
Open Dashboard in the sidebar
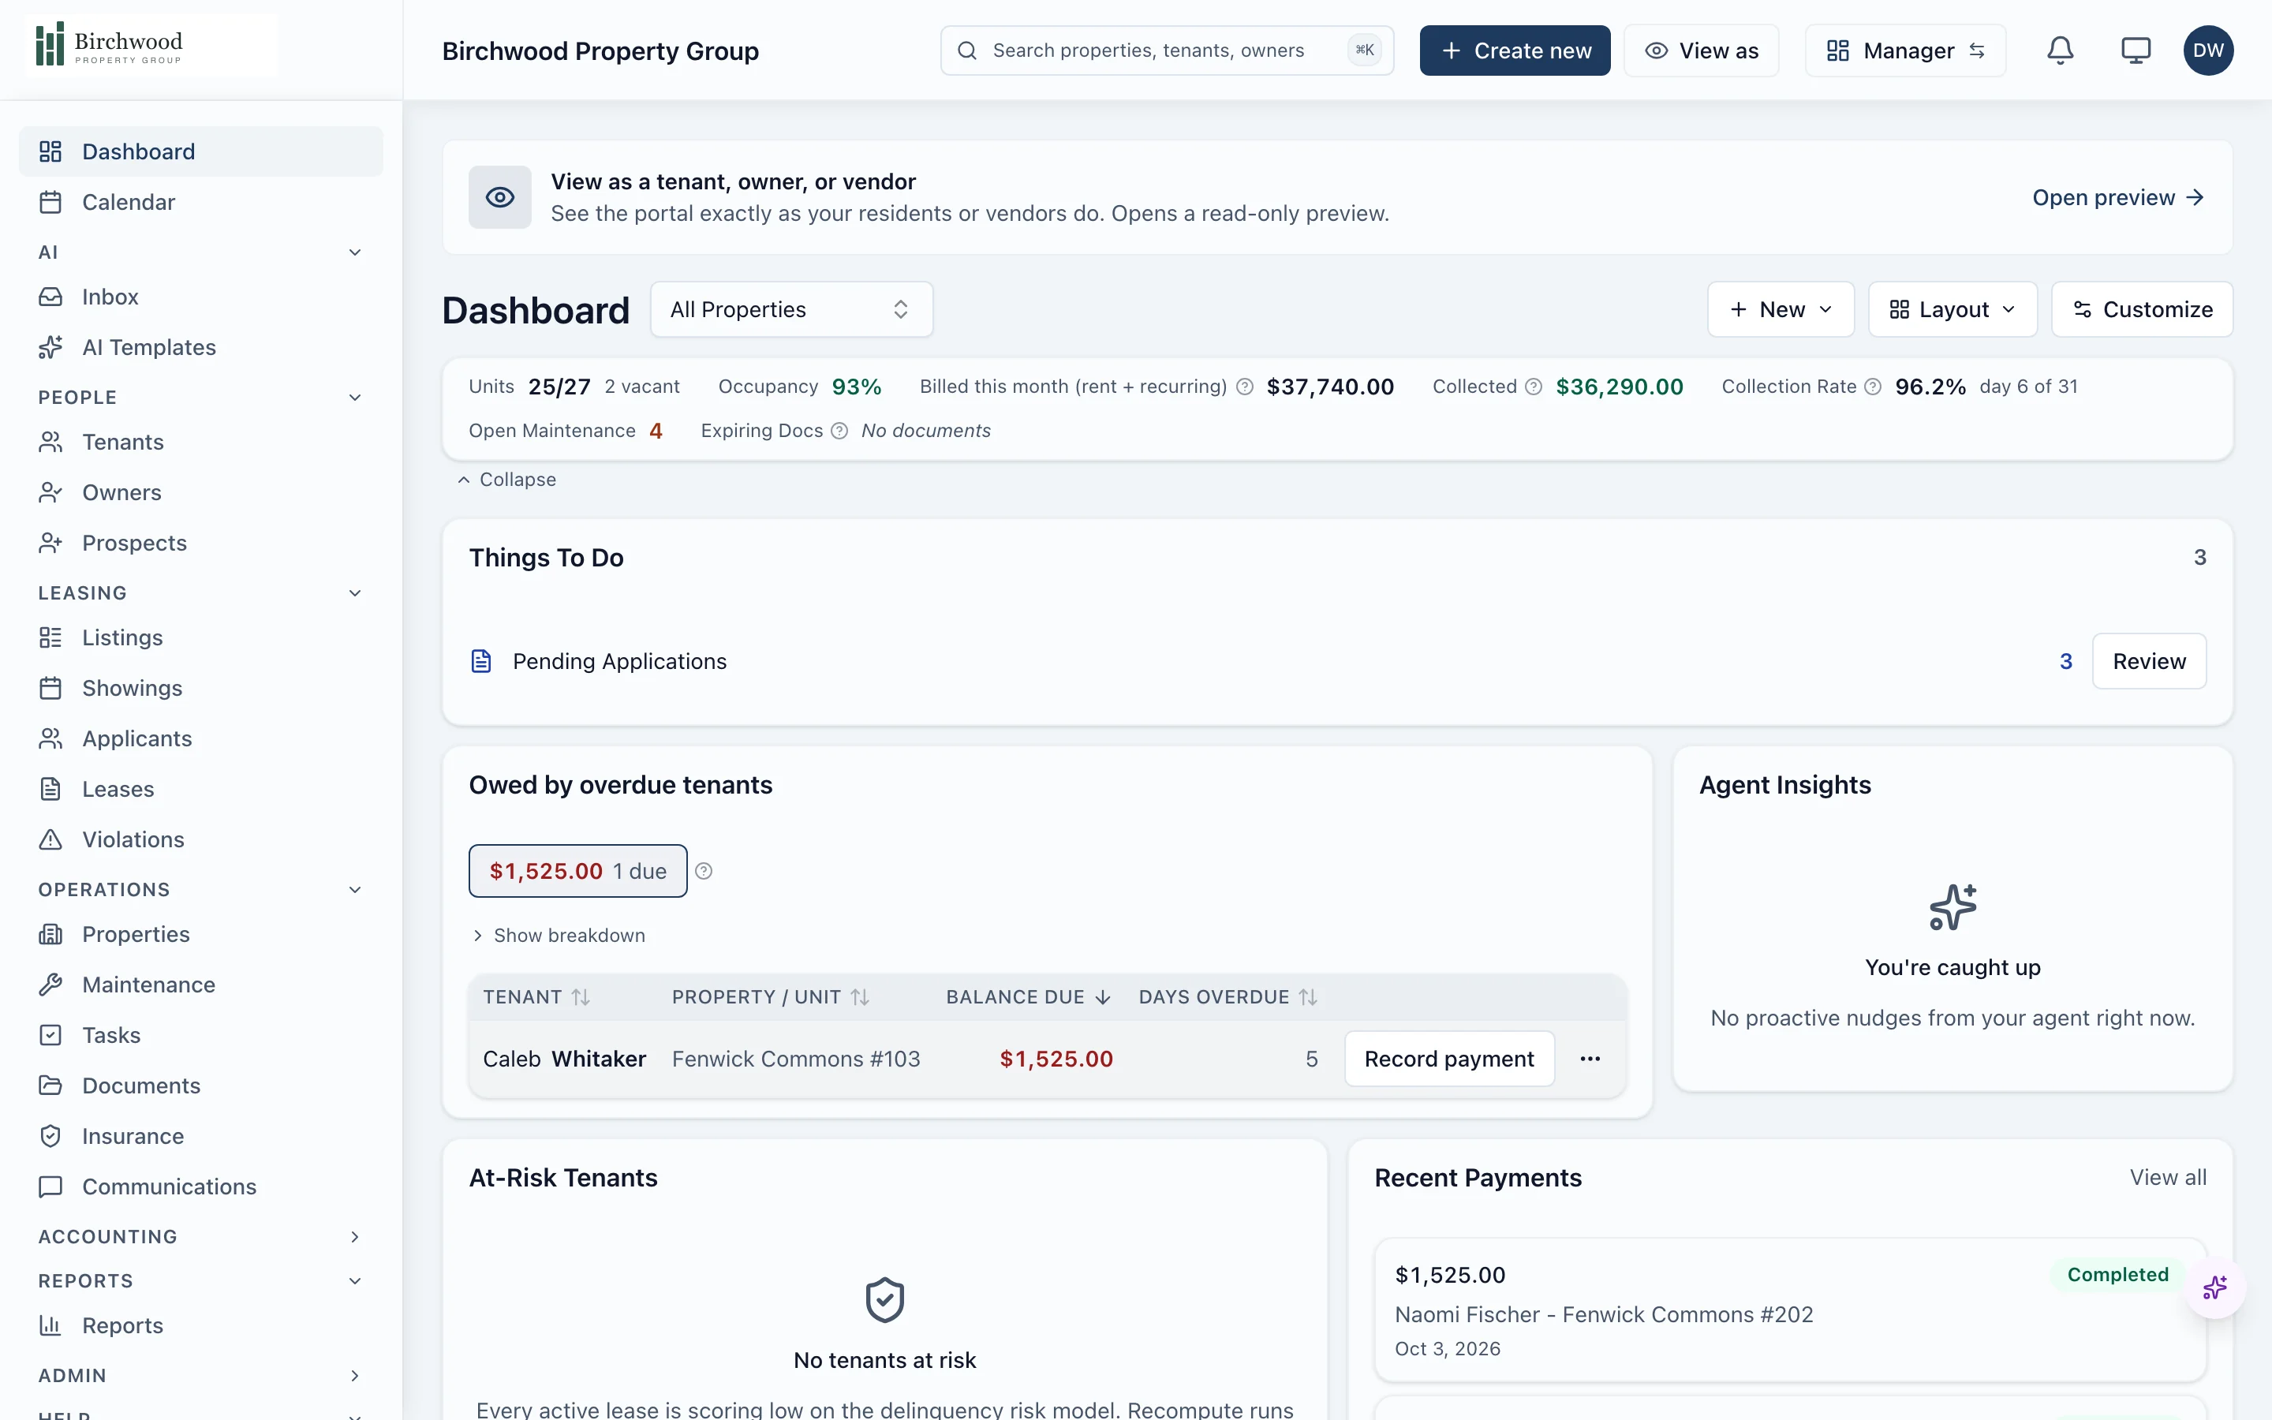pos(201,151)
